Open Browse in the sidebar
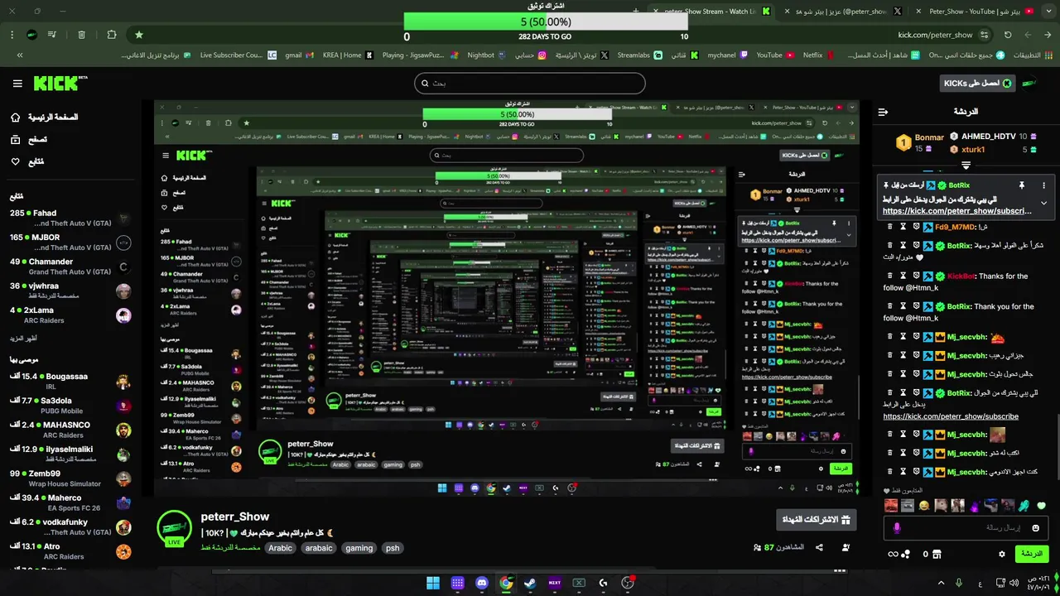This screenshot has width=1060, height=596. pos(30,140)
